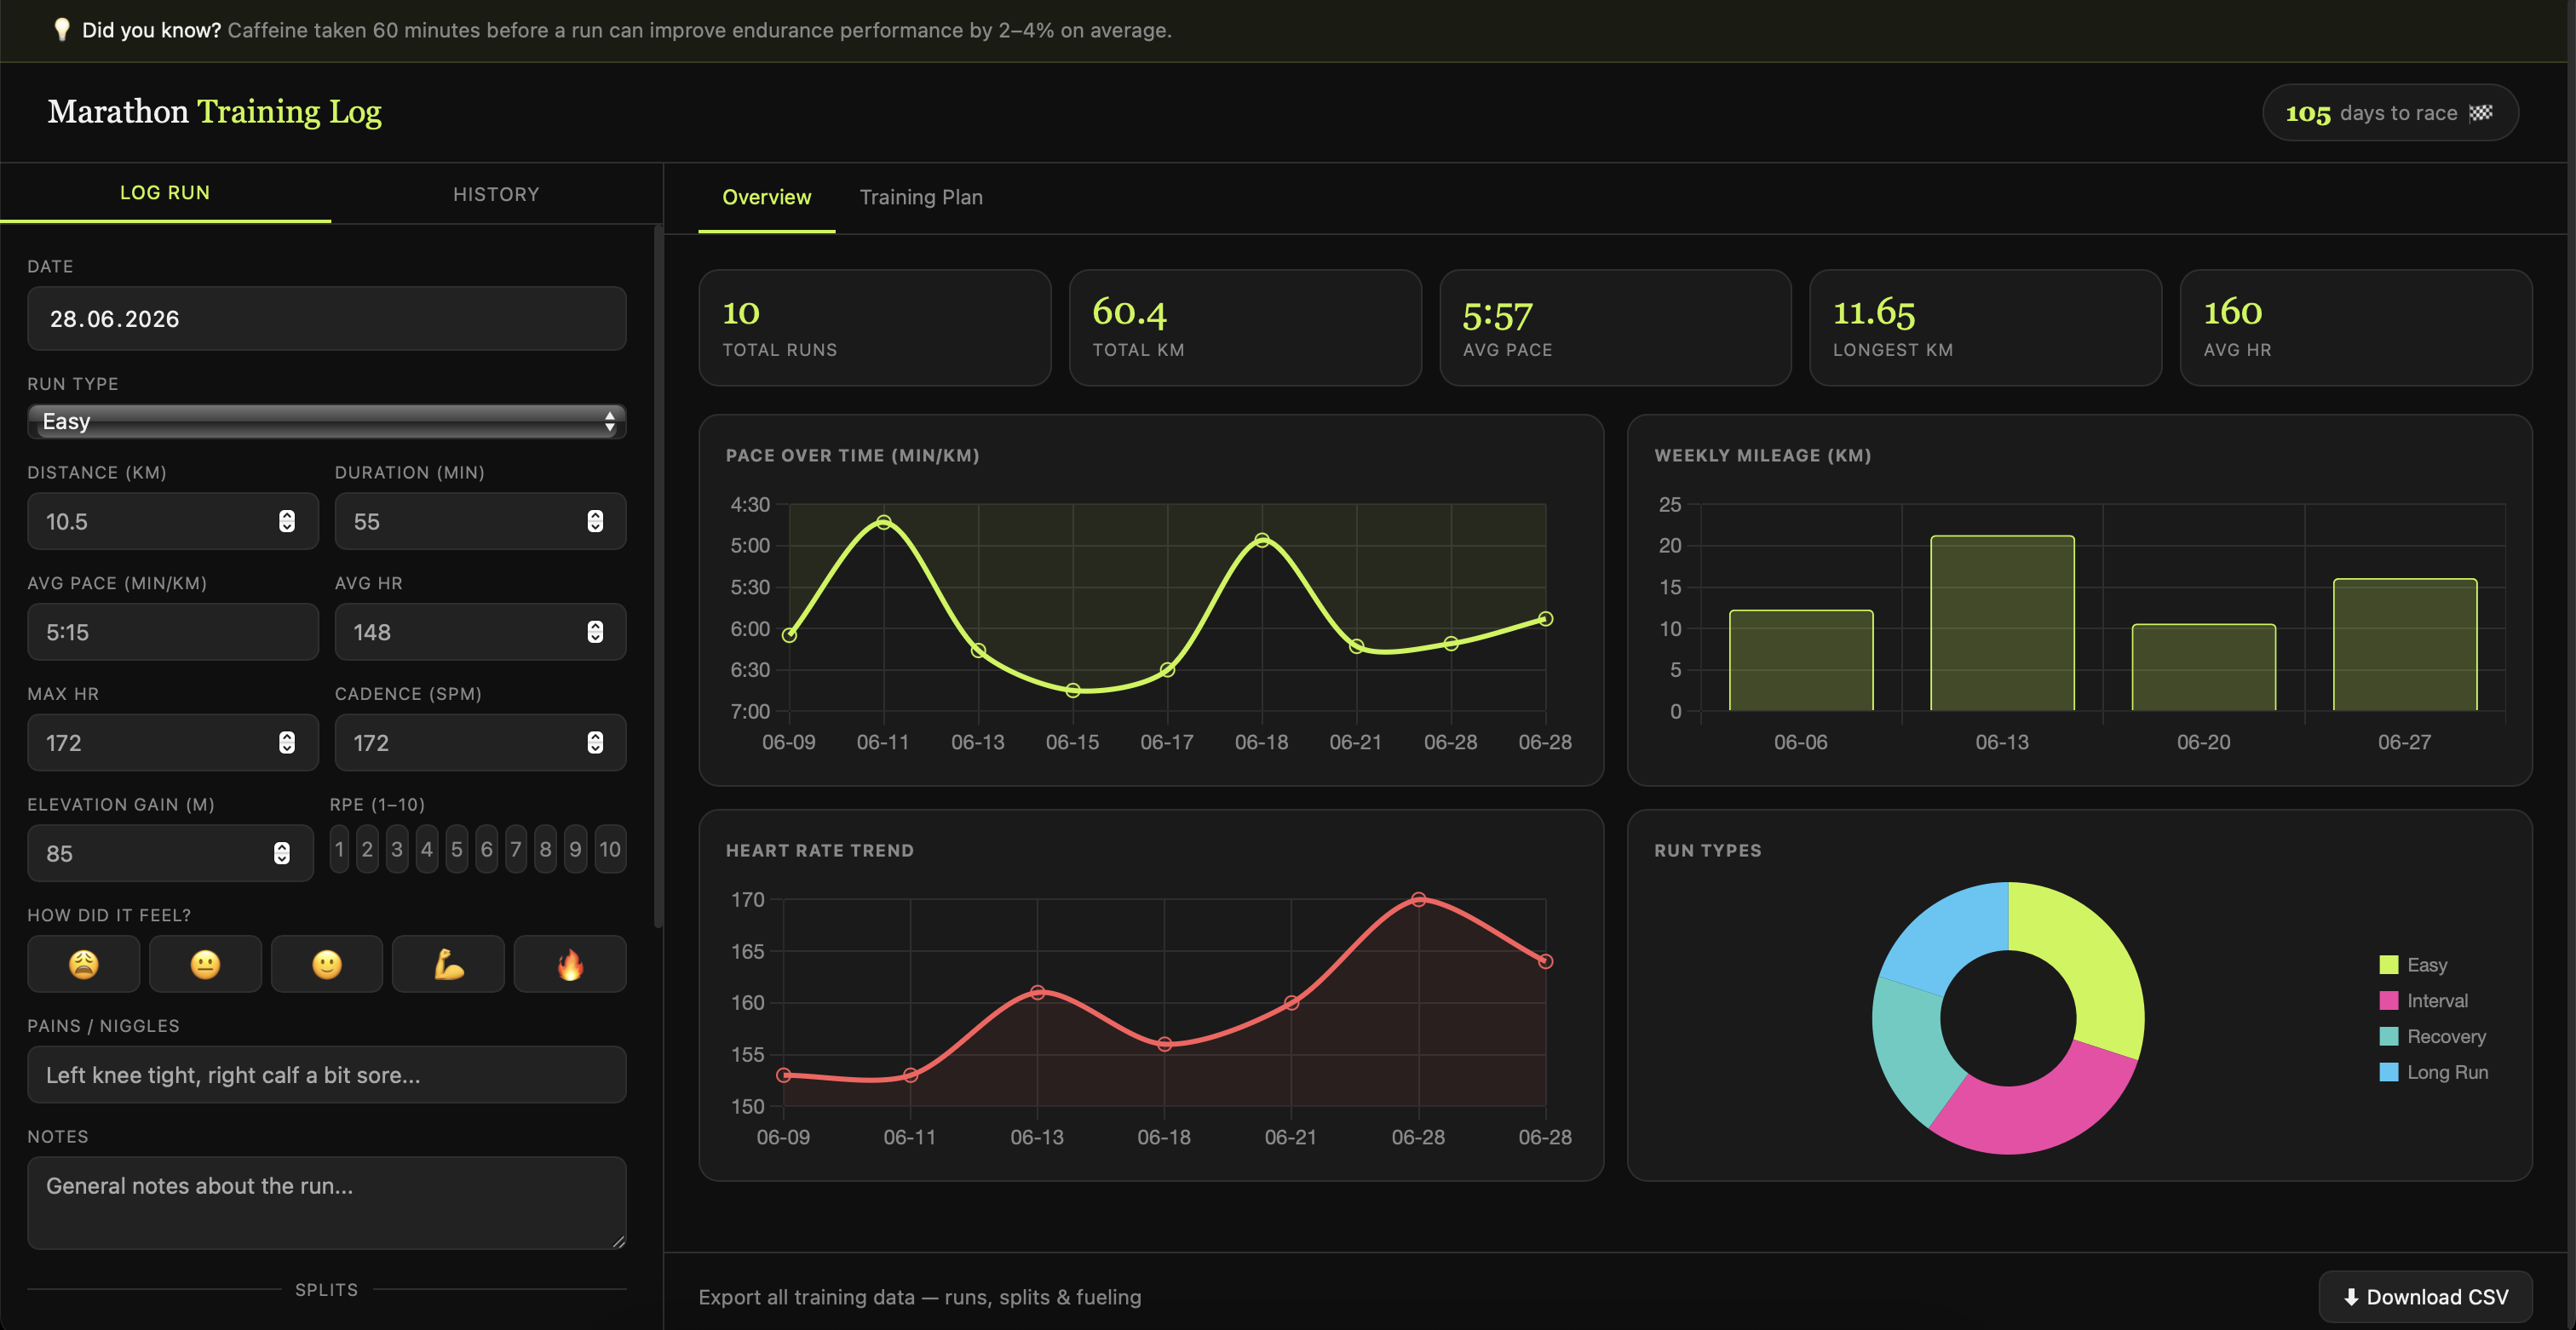This screenshot has width=2576, height=1330.
Task: Select the exhausted face feeling emoji
Action: click(84, 964)
